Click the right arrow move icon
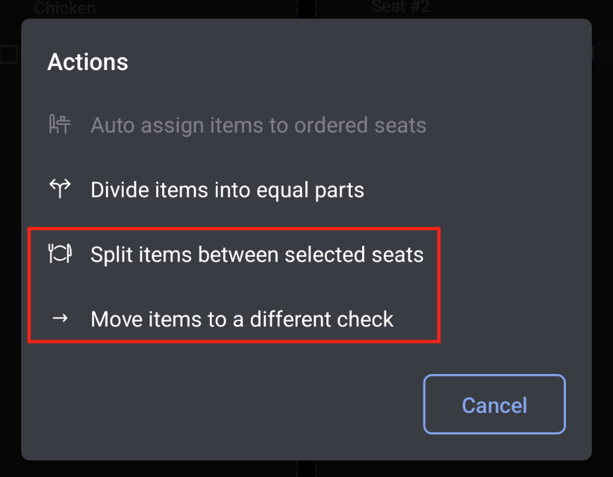Viewport: 613px width, 477px height. click(x=60, y=319)
